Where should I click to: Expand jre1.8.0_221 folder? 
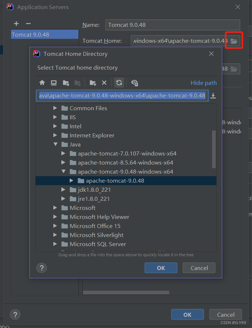click(x=63, y=199)
